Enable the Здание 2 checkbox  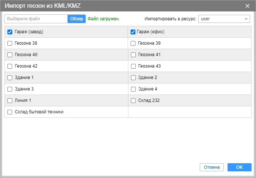pos(133,78)
